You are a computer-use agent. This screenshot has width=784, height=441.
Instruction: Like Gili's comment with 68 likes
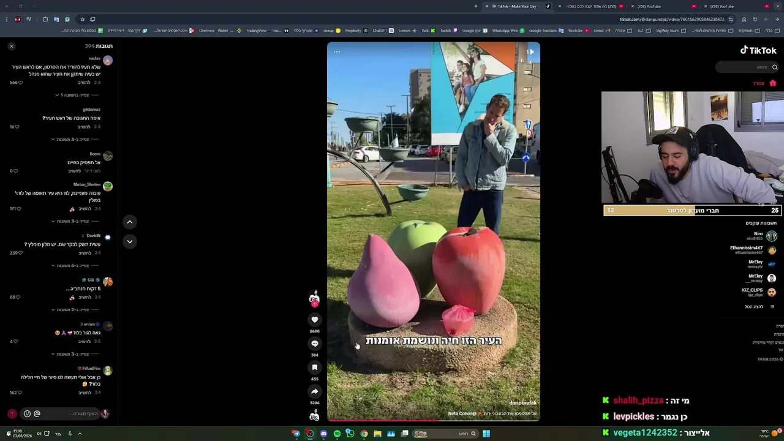click(18, 297)
